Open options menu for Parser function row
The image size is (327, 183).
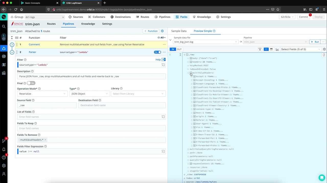click(164, 52)
